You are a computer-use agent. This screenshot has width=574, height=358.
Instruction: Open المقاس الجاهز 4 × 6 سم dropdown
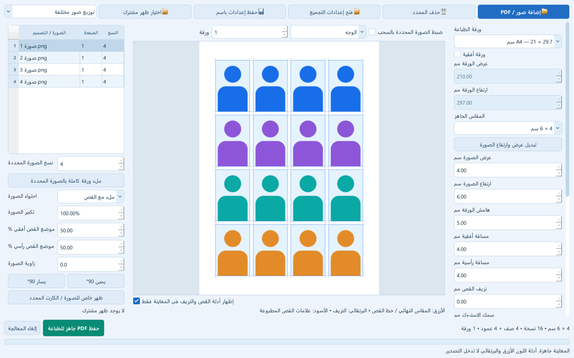[x=508, y=128]
